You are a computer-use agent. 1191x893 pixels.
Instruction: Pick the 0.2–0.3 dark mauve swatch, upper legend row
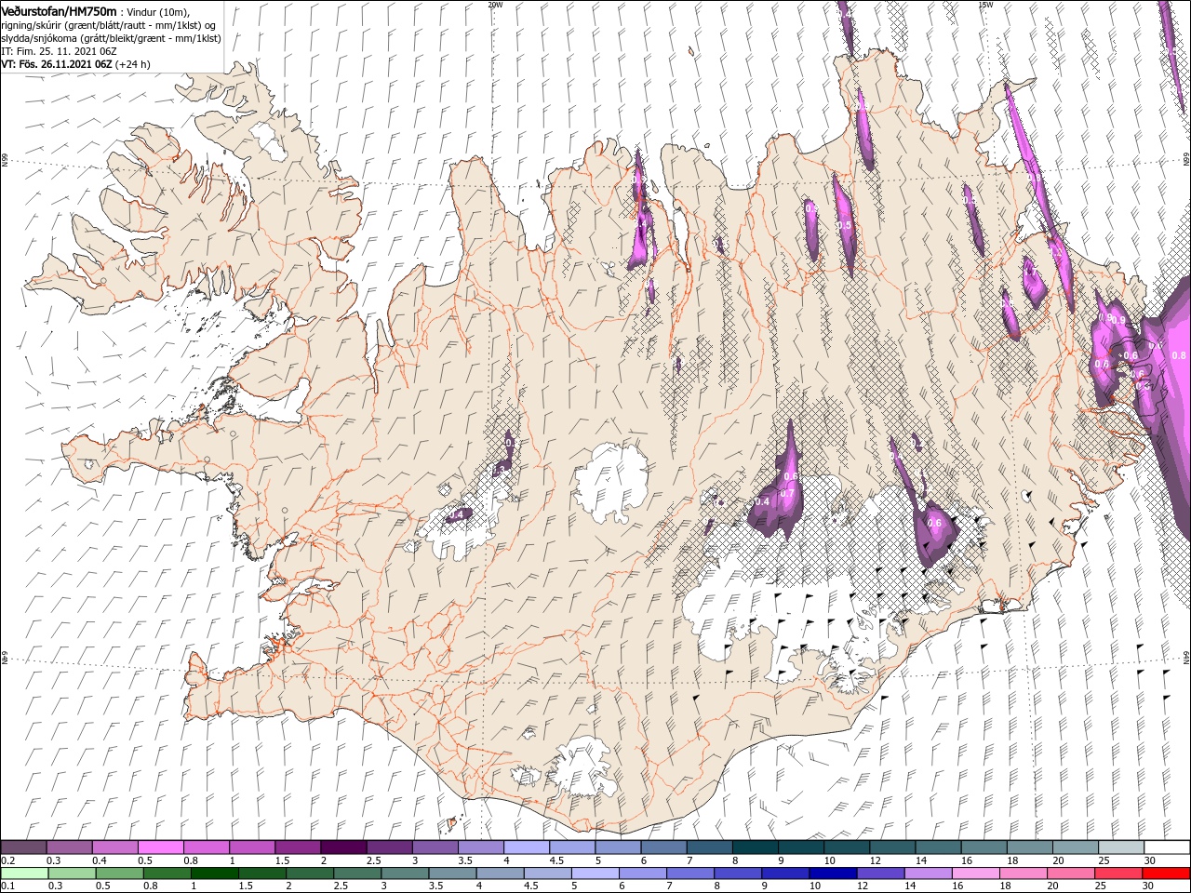pyautogui.click(x=23, y=847)
